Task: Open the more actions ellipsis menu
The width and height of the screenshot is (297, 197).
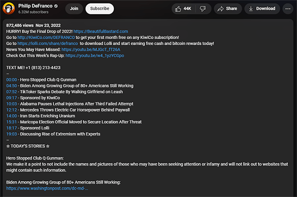Action: (x=288, y=8)
